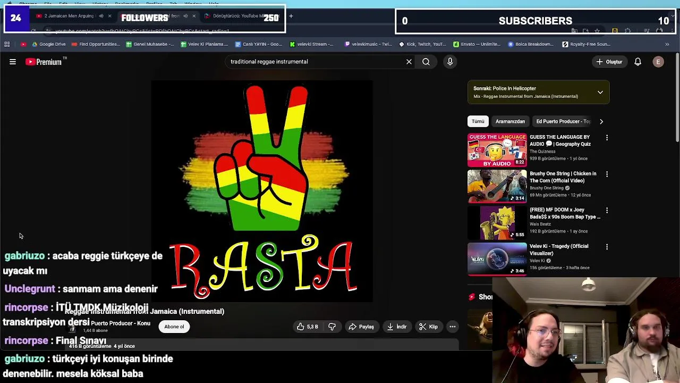This screenshot has width=680, height=383.
Task: Open the Chrome apps grid in bookmarks bar
Action: click(7, 44)
